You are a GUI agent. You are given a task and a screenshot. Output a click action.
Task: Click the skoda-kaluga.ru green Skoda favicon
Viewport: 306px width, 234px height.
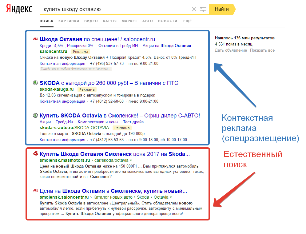click(x=35, y=83)
